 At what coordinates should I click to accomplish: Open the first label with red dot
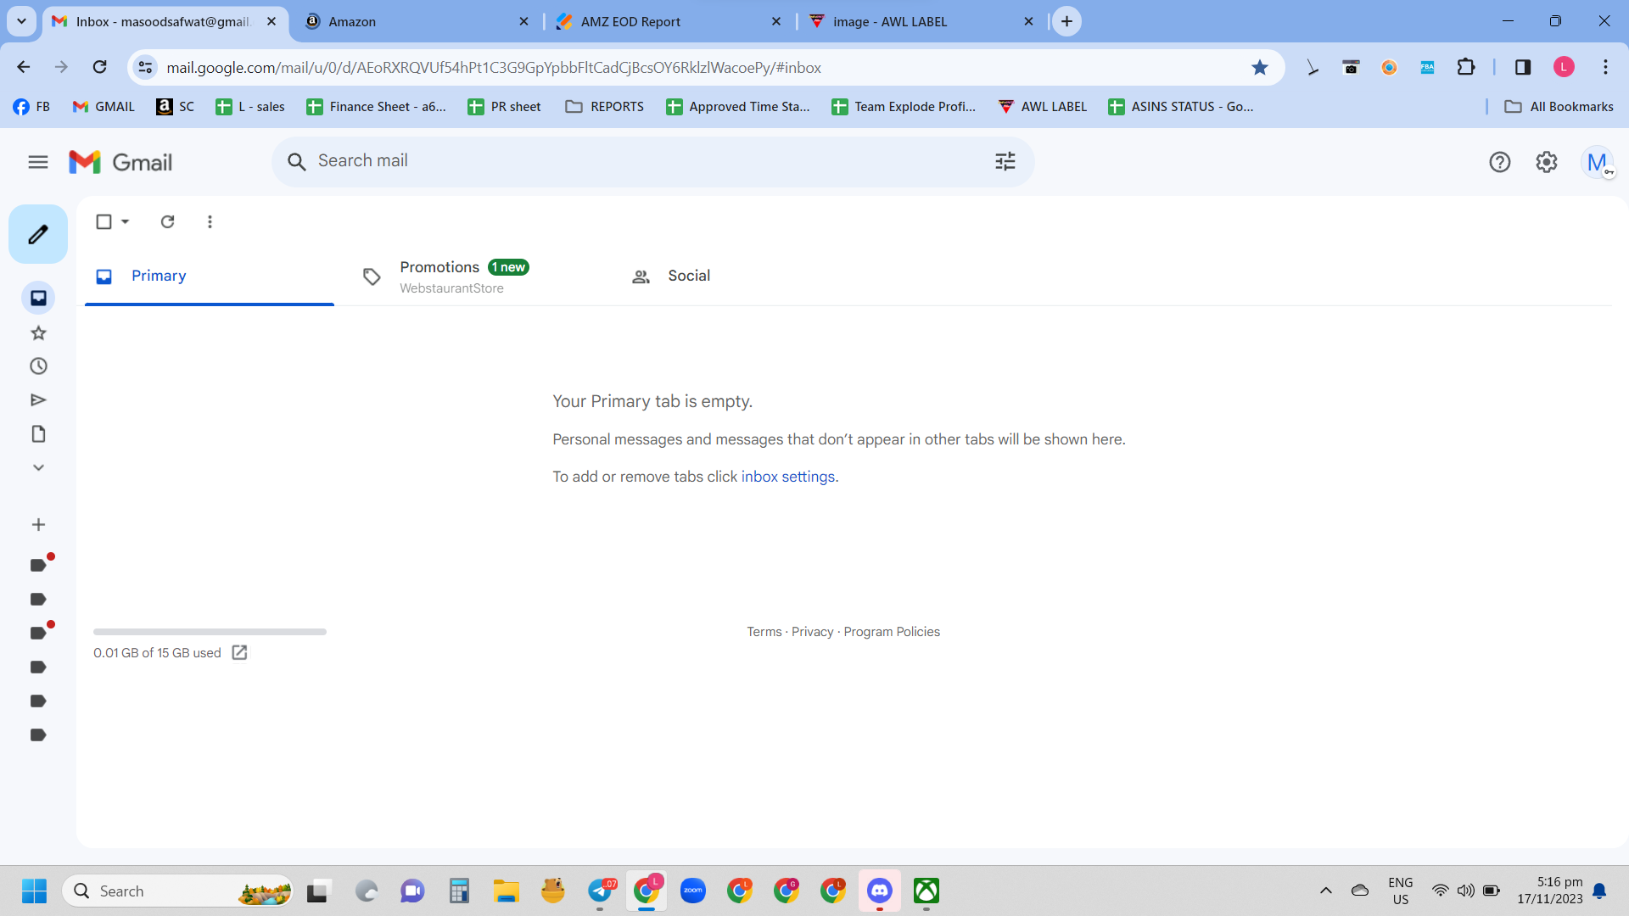click(38, 565)
